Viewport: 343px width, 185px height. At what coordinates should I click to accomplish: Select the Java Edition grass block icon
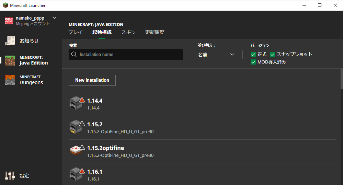point(10,60)
